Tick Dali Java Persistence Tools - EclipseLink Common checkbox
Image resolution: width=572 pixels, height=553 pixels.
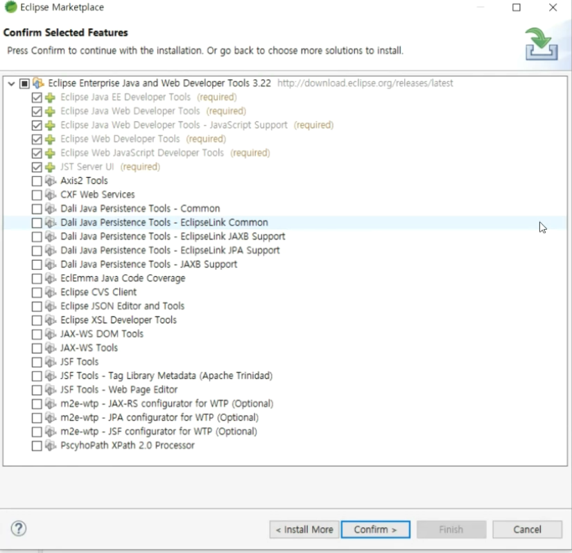(37, 223)
